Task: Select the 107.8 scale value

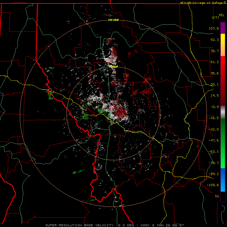Action: 214,28
